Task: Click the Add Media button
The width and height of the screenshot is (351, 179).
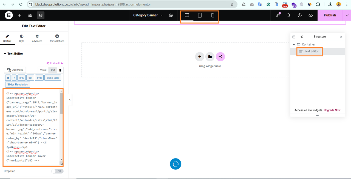Action: click(15, 70)
